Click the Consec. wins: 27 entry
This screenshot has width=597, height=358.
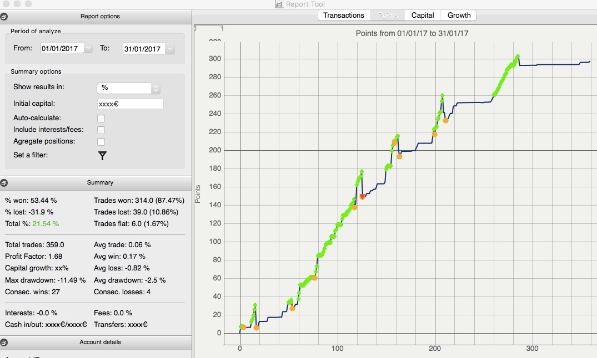click(x=32, y=292)
